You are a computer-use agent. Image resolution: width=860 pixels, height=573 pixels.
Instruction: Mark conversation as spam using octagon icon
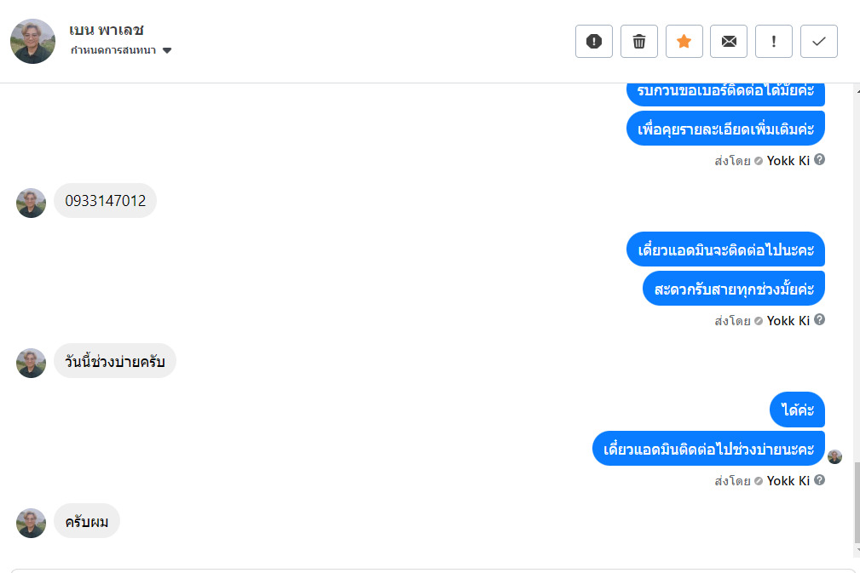[x=594, y=41]
